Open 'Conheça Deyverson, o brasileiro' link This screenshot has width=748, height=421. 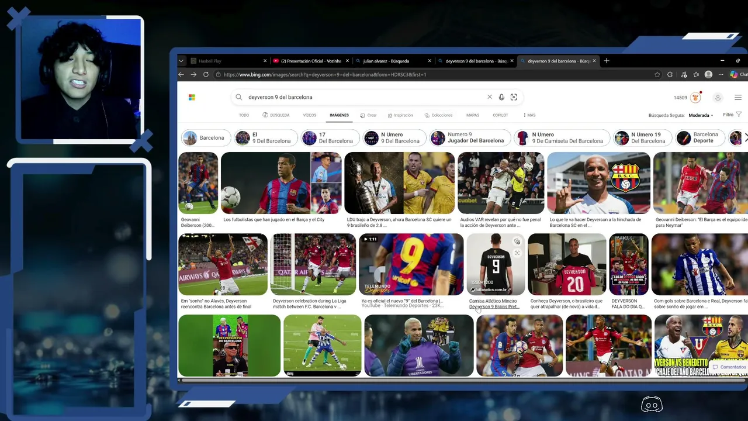coord(566,303)
